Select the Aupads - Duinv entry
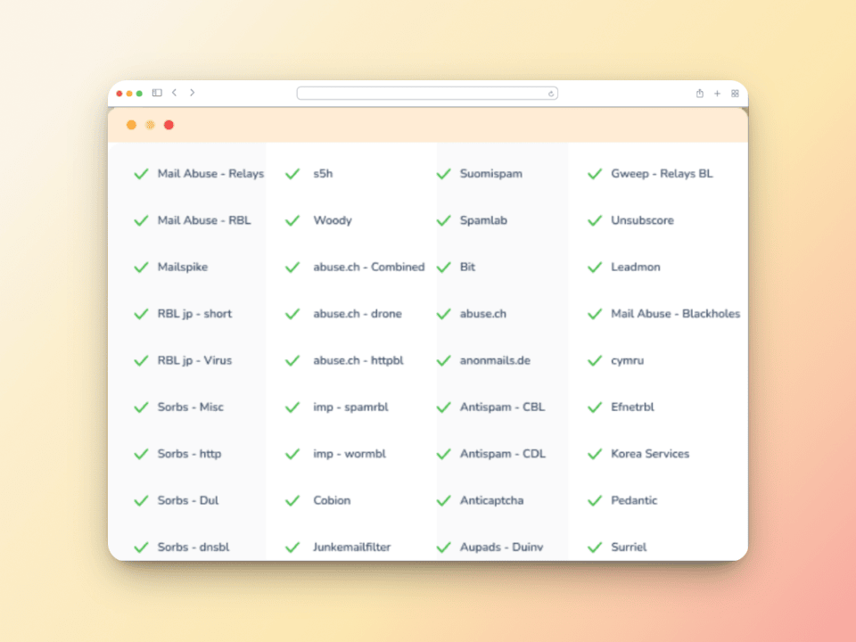856x642 pixels. (501, 547)
